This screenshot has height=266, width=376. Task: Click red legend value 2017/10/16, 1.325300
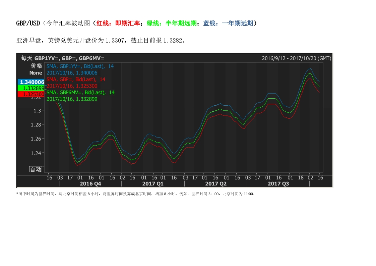72,86
